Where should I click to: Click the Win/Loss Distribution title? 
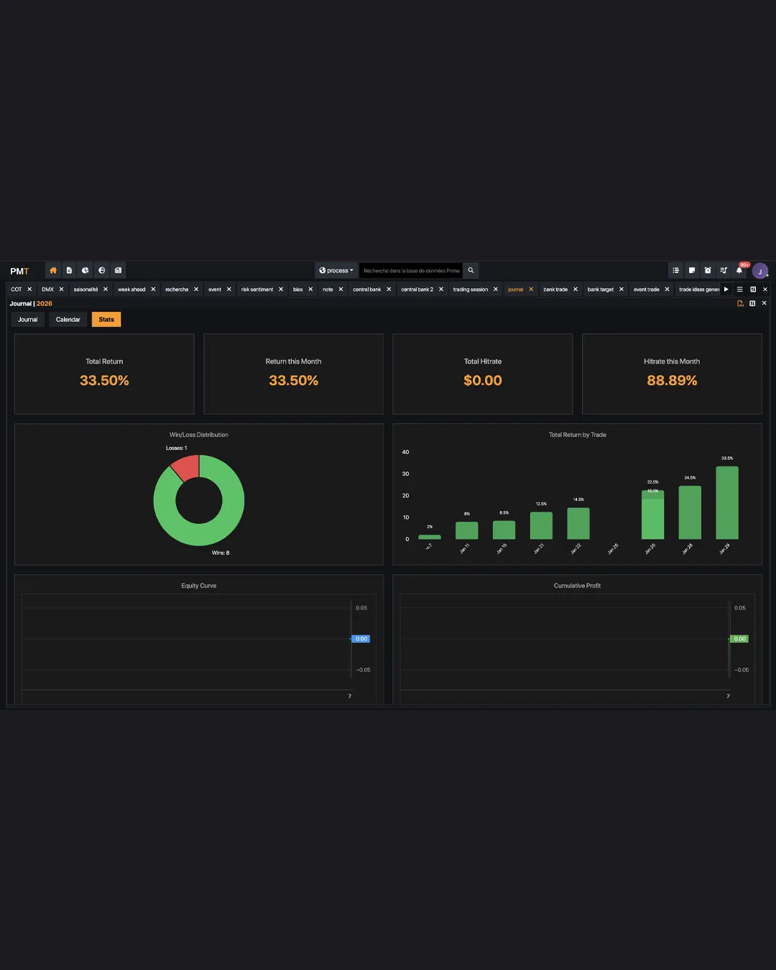tap(199, 435)
